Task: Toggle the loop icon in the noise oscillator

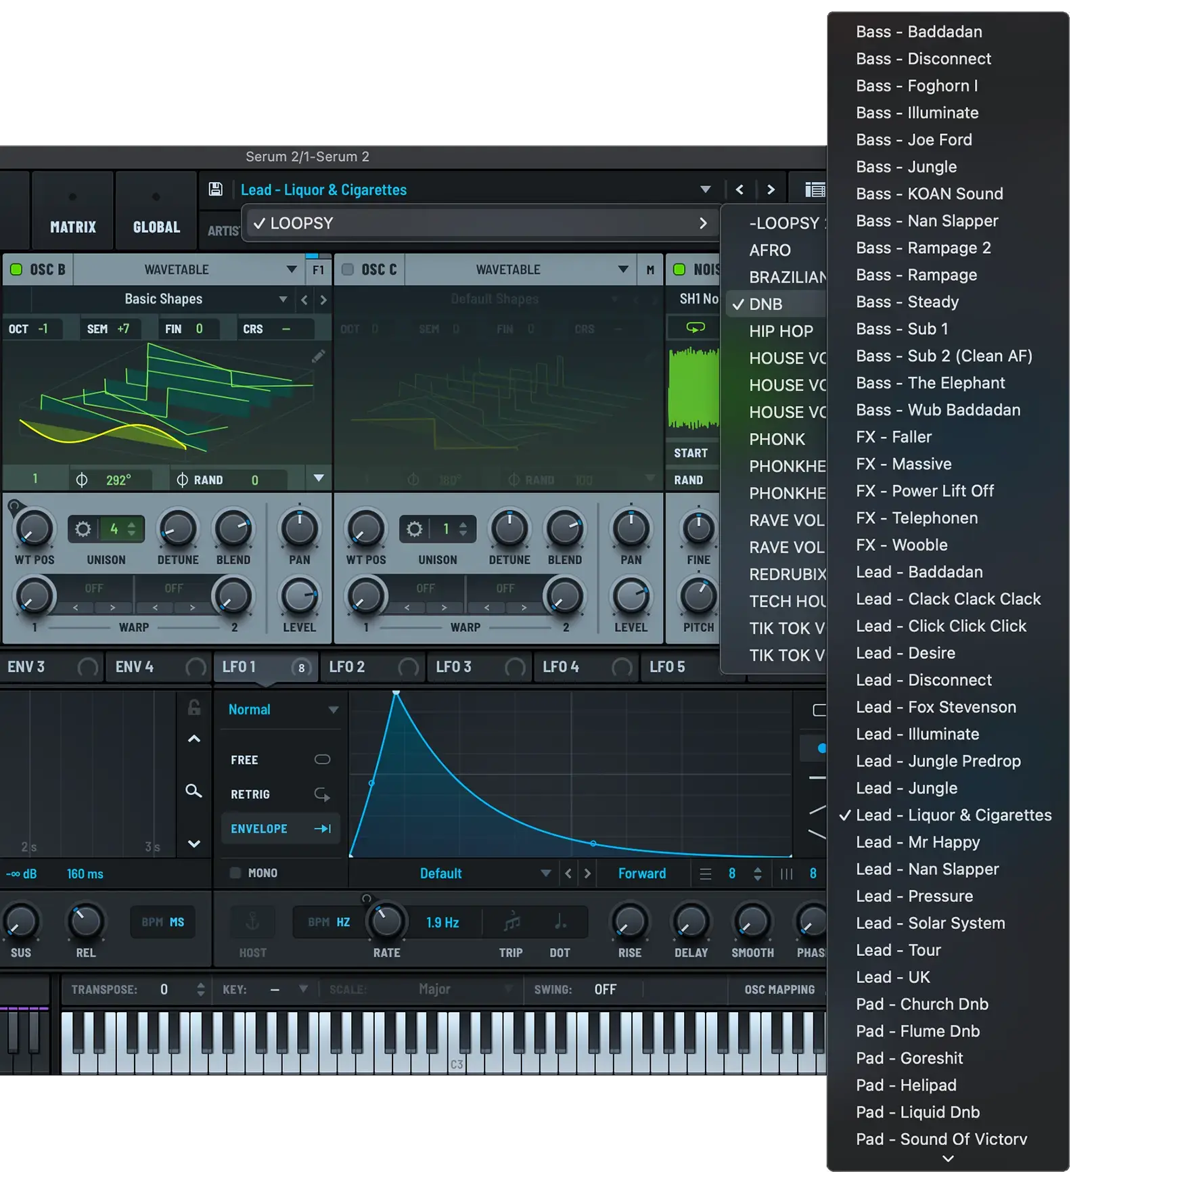Action: (696, 327)
